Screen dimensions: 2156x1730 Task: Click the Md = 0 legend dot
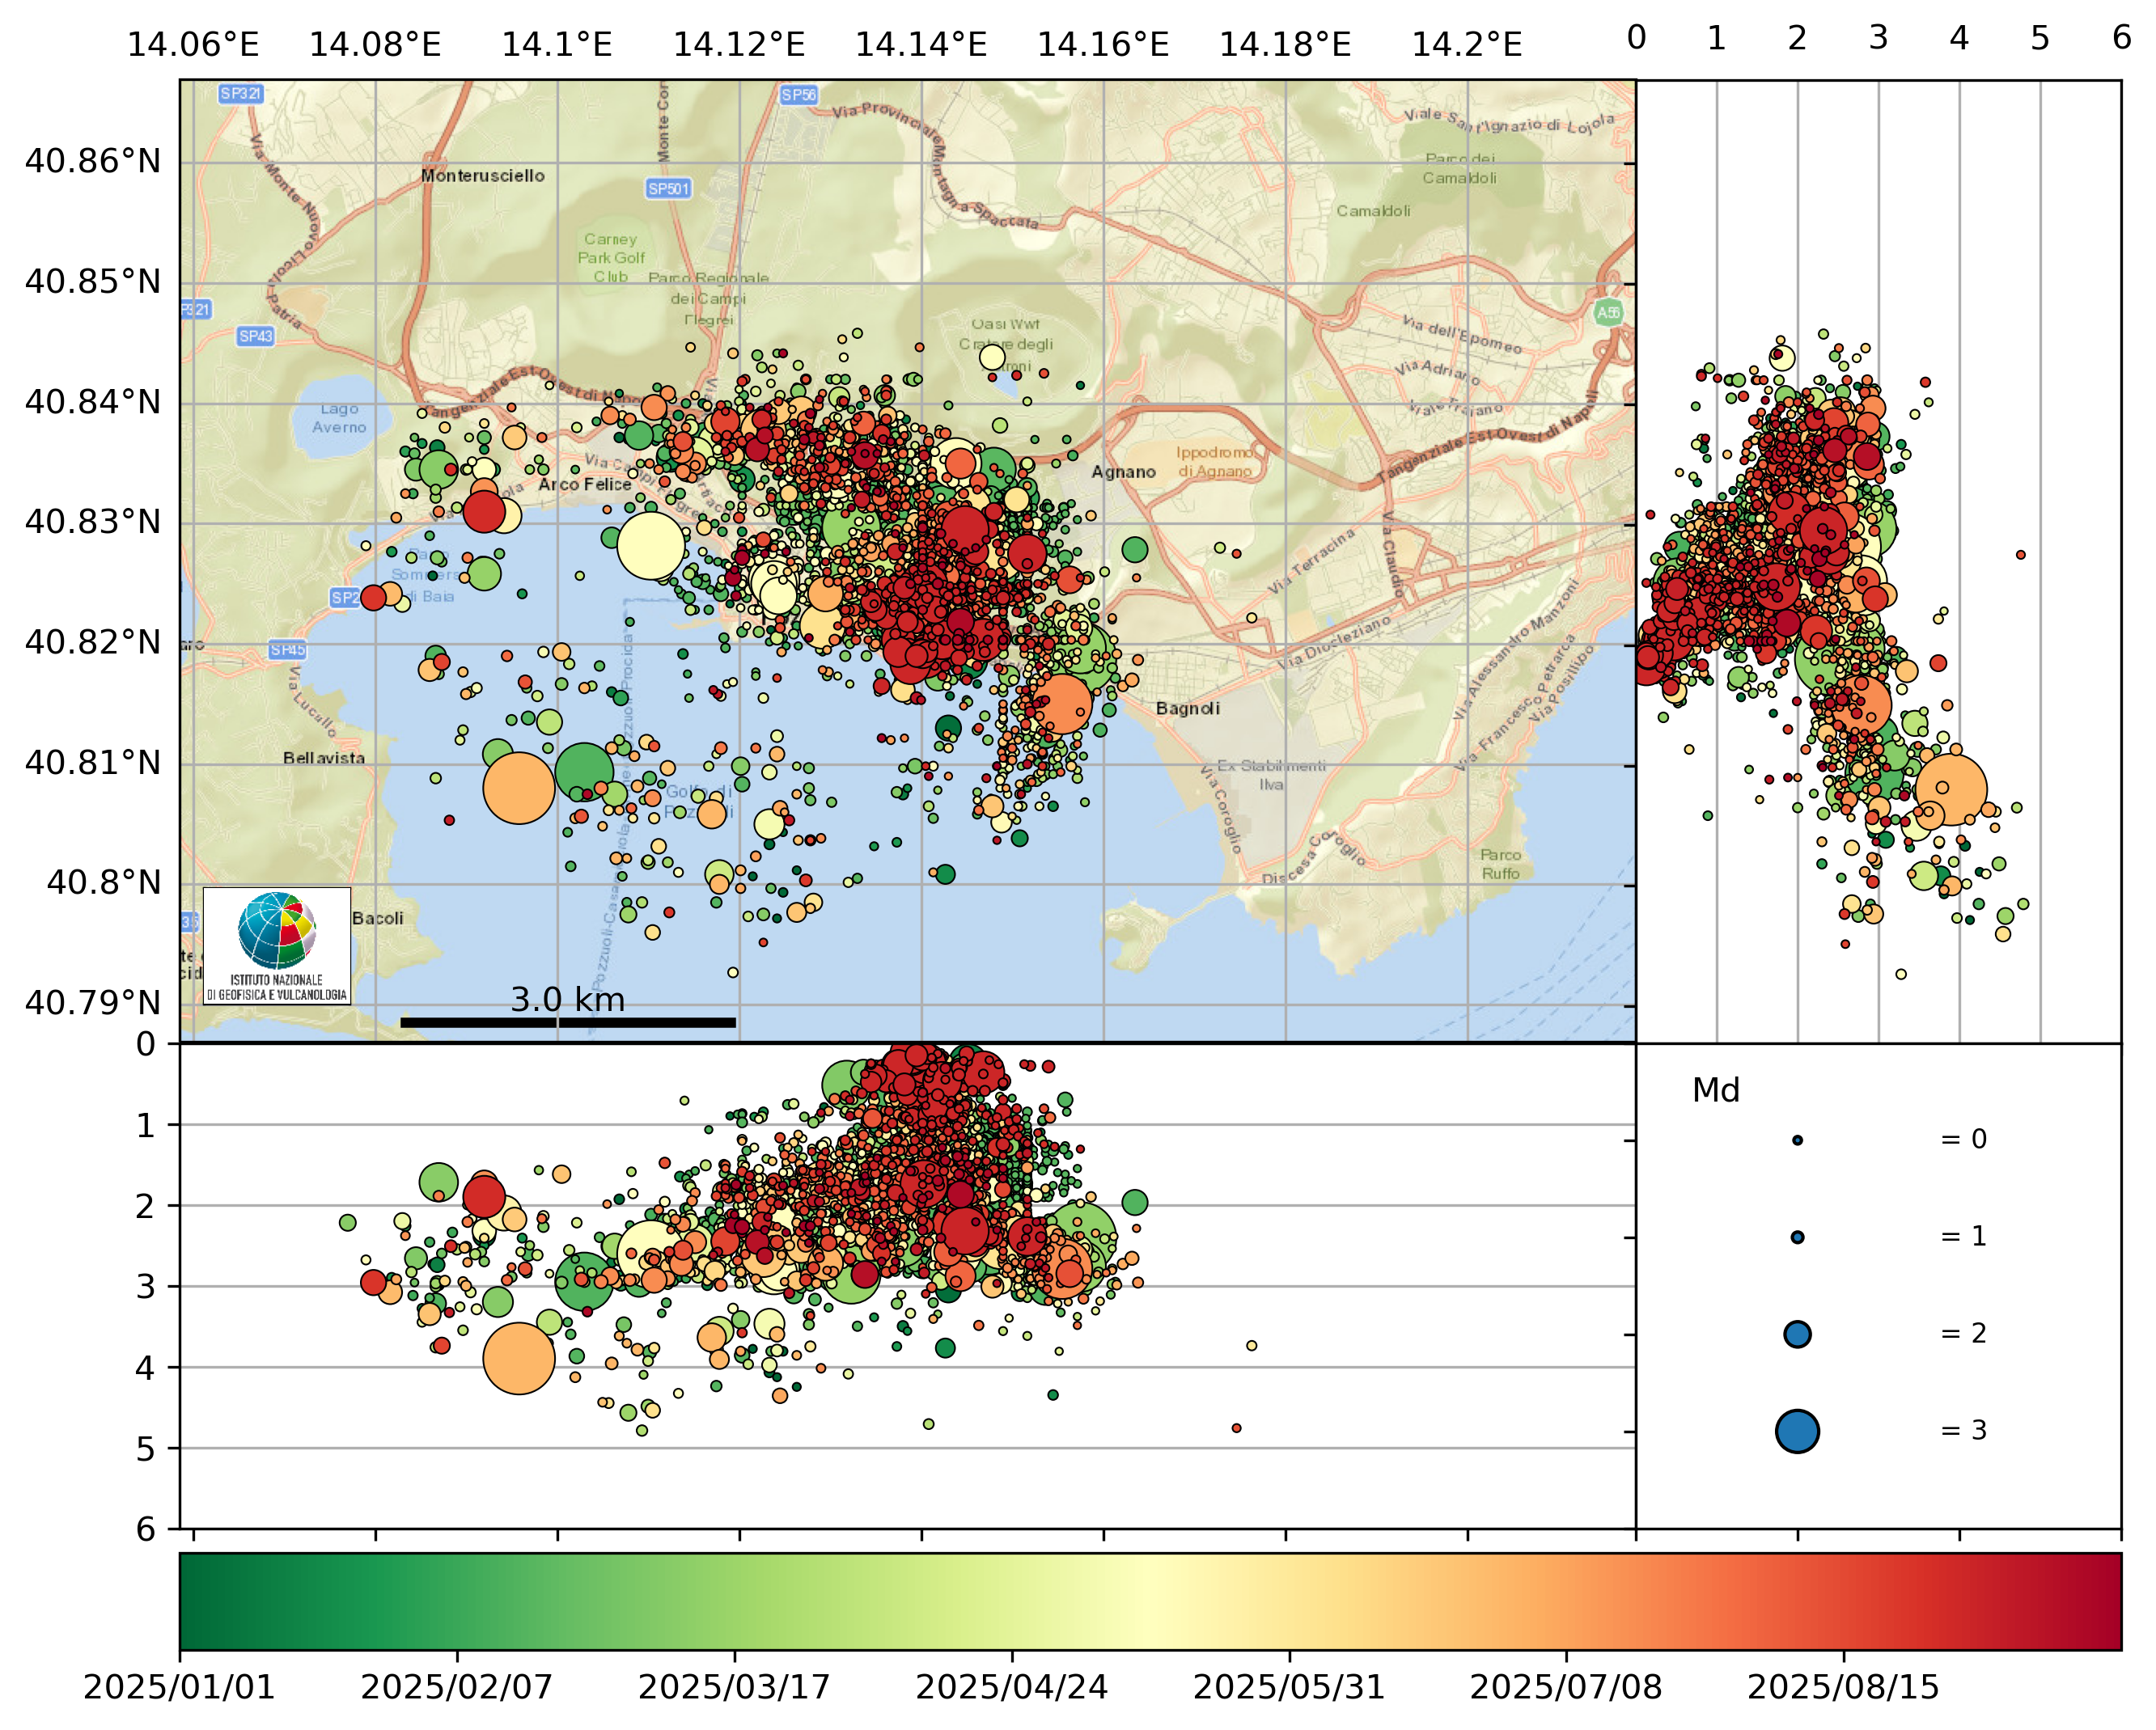[1797, 1140]
